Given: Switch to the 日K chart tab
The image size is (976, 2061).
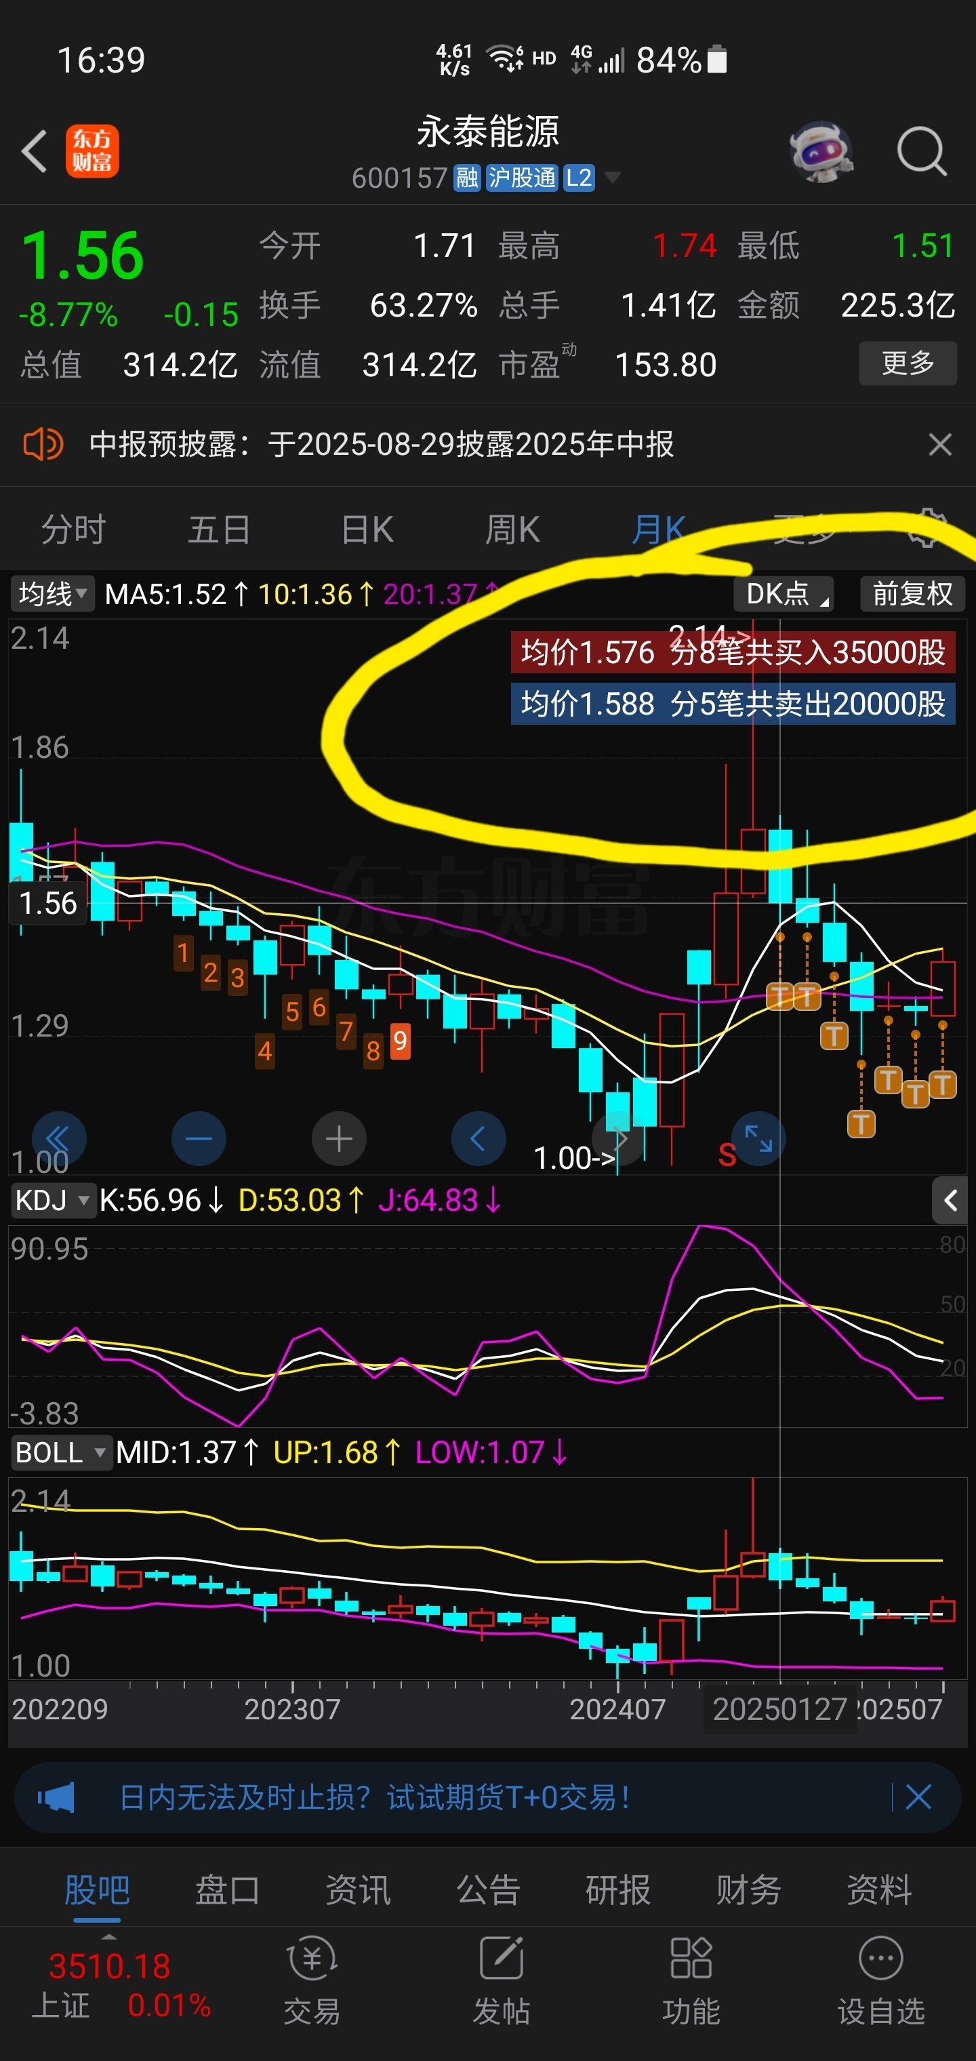Looking at the screenshot, I should tap(367, 529).
